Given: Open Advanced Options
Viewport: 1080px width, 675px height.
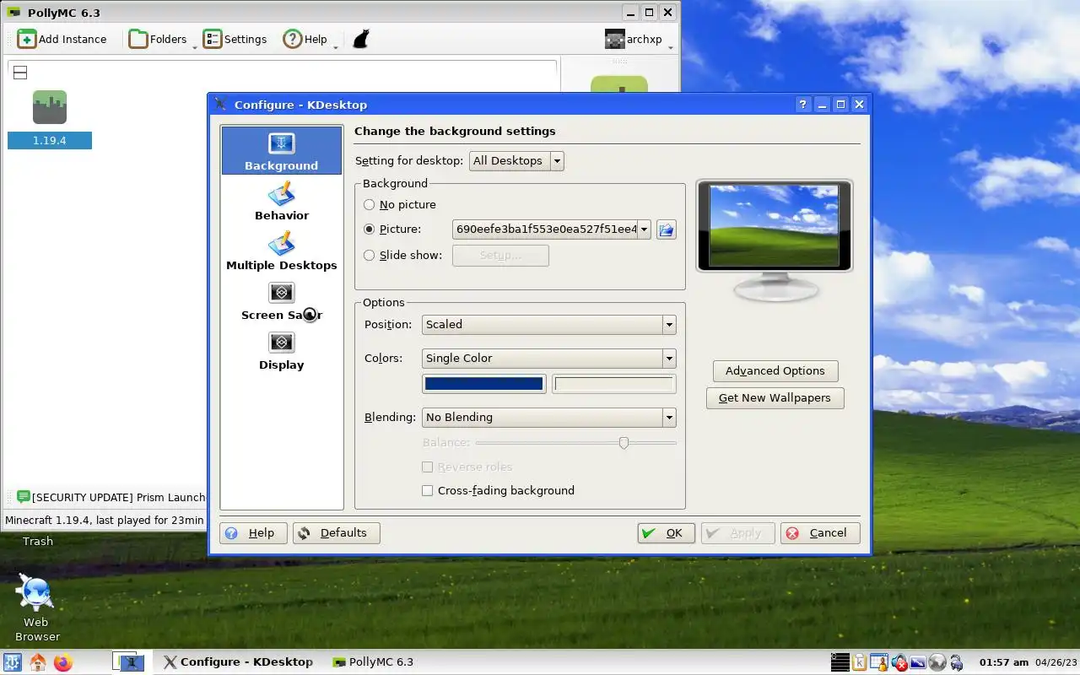Looking at the screenshot, I should point(775,371).
